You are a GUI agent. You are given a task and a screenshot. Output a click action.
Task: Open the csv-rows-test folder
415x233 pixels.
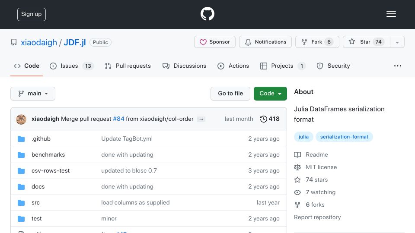pos(51,171)
